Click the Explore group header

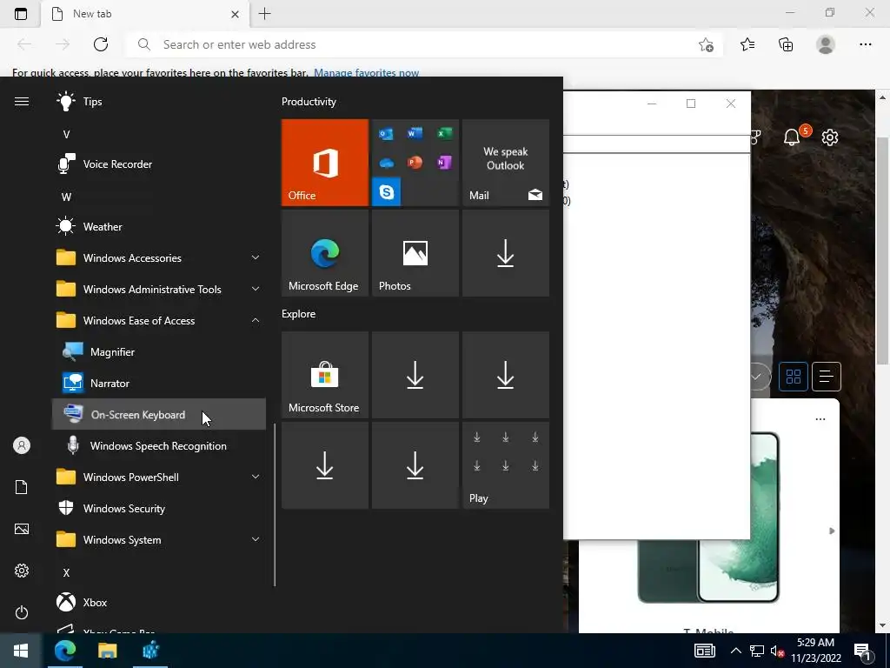click(x=299, y=313)
